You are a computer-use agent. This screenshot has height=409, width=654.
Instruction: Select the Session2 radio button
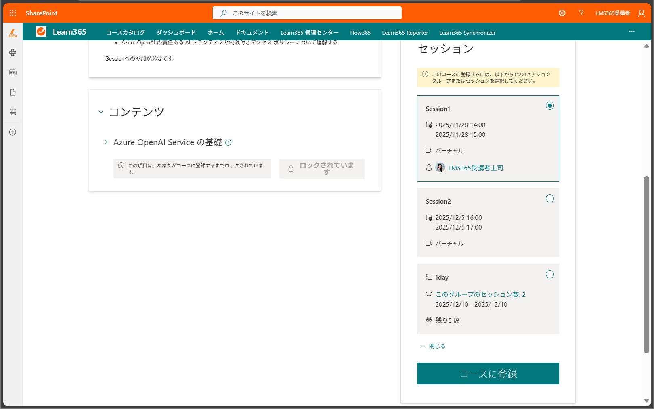[x=550, y=198]
